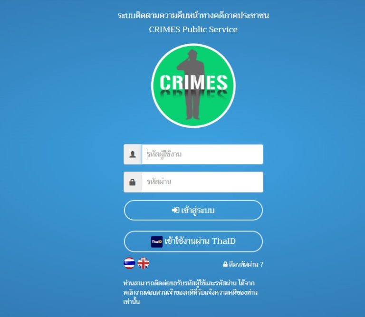This screenshot has width=365, height=317.
Task: Click the word ThaID in the login button
Action: (x=223, y=241)
